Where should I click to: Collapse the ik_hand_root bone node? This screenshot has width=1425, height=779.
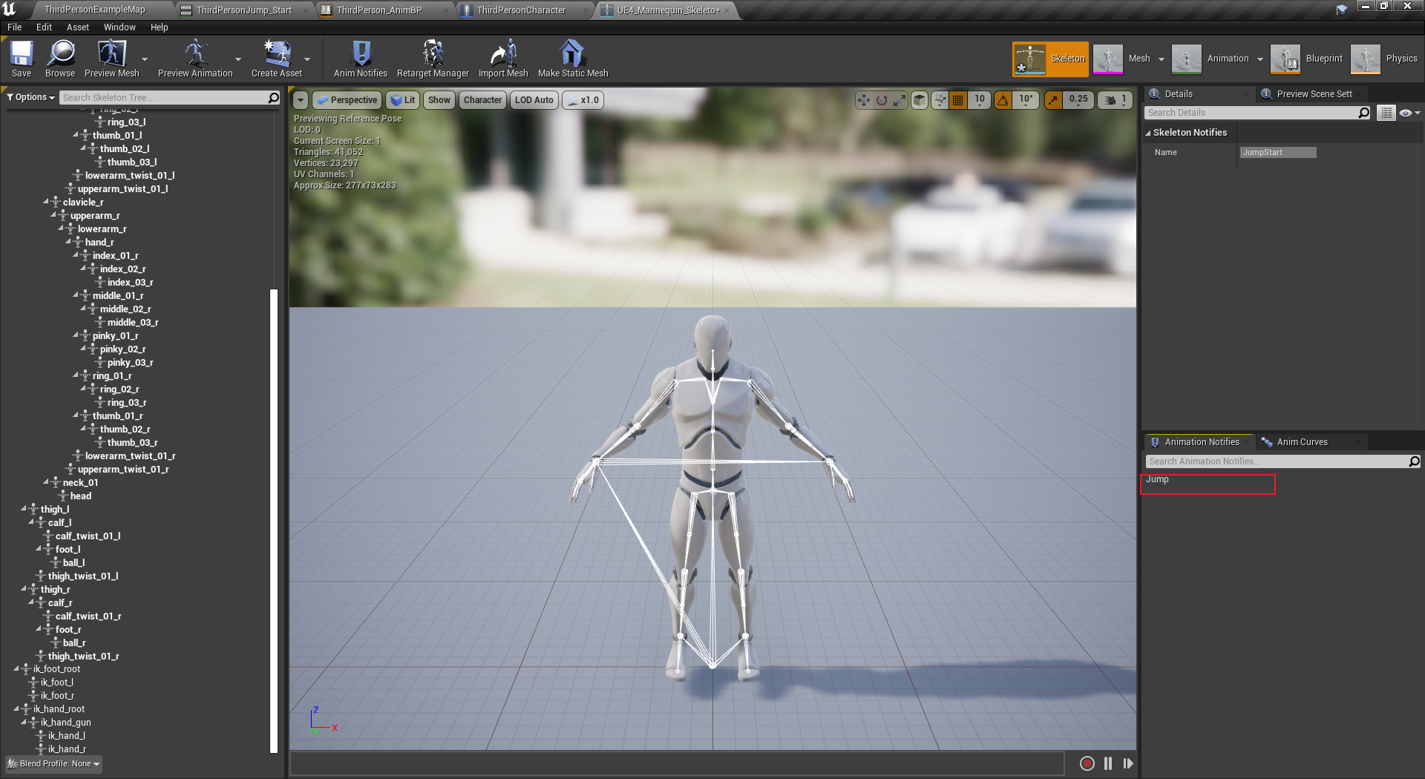tap(16, 709)
